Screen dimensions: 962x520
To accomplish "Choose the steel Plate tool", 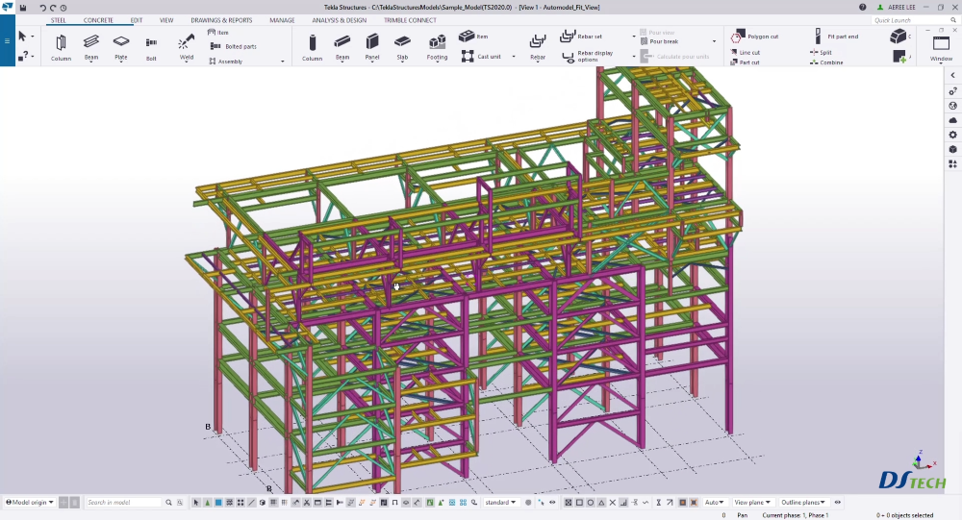I will click(121, 47).
